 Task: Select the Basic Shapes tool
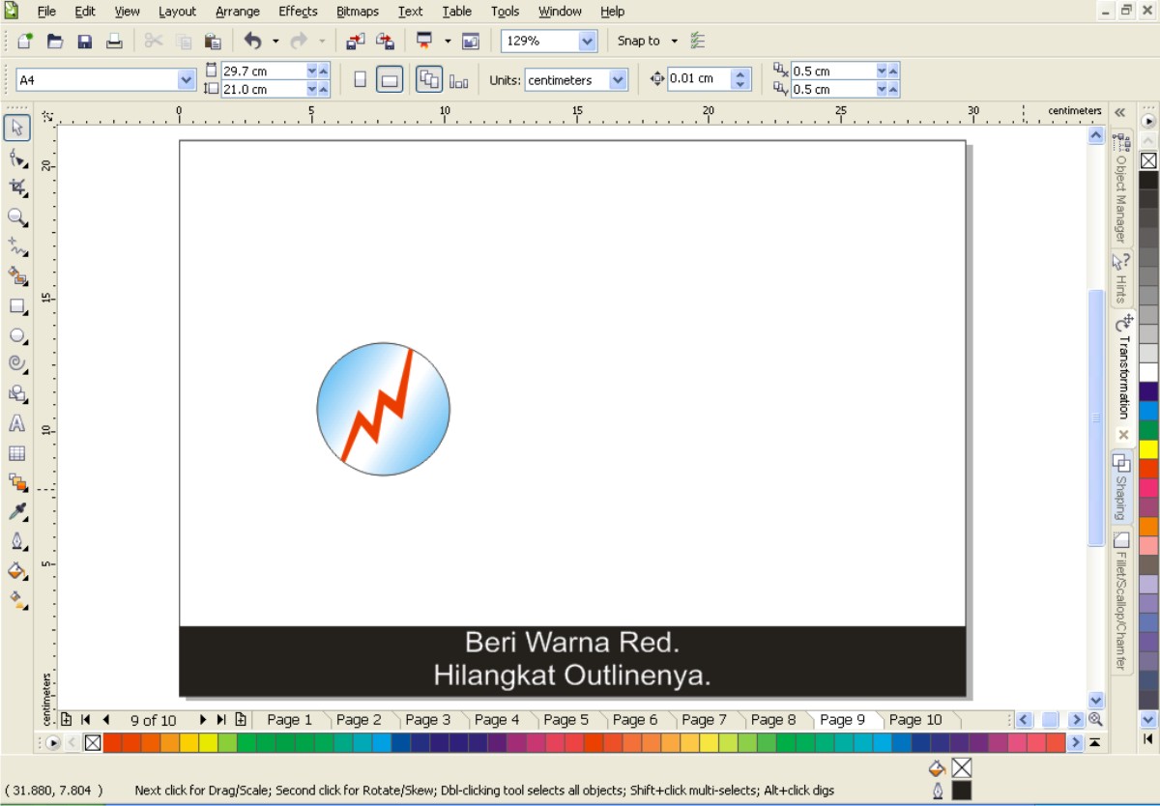17,393
